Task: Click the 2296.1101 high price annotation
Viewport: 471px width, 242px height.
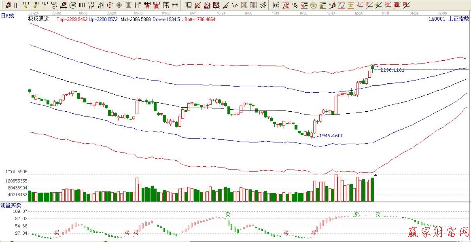Action: [392, 70]
